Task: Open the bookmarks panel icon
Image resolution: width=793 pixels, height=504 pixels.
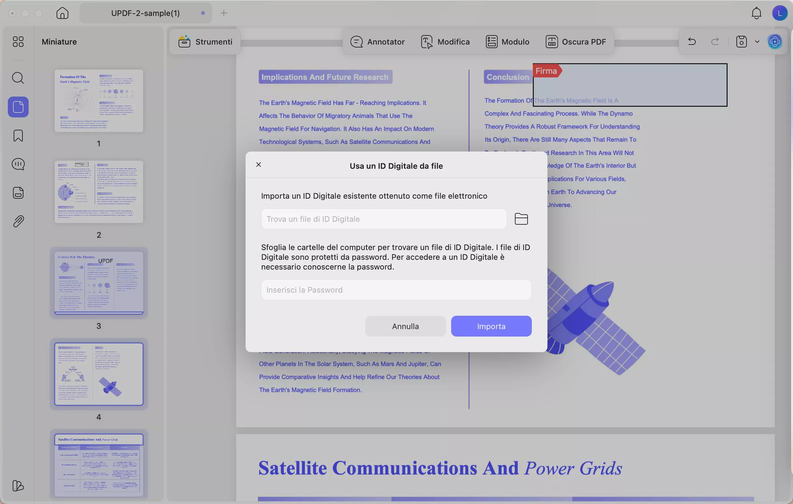Action: (x=18, y=136)
